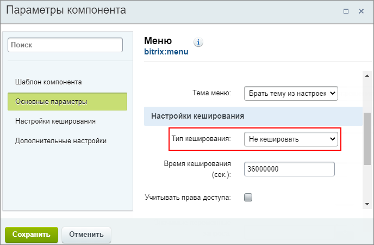Select Основные параметры in the sidebar
374x245 pixels.
coord(67,101)
